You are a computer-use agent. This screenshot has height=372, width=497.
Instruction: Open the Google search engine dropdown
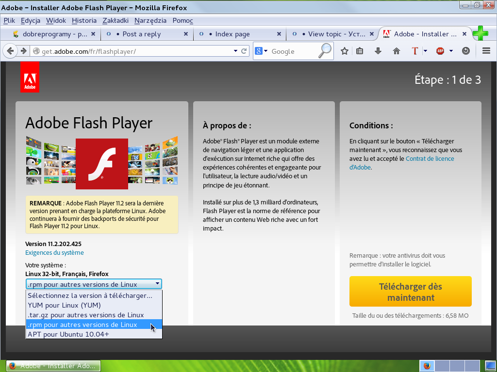261,51
